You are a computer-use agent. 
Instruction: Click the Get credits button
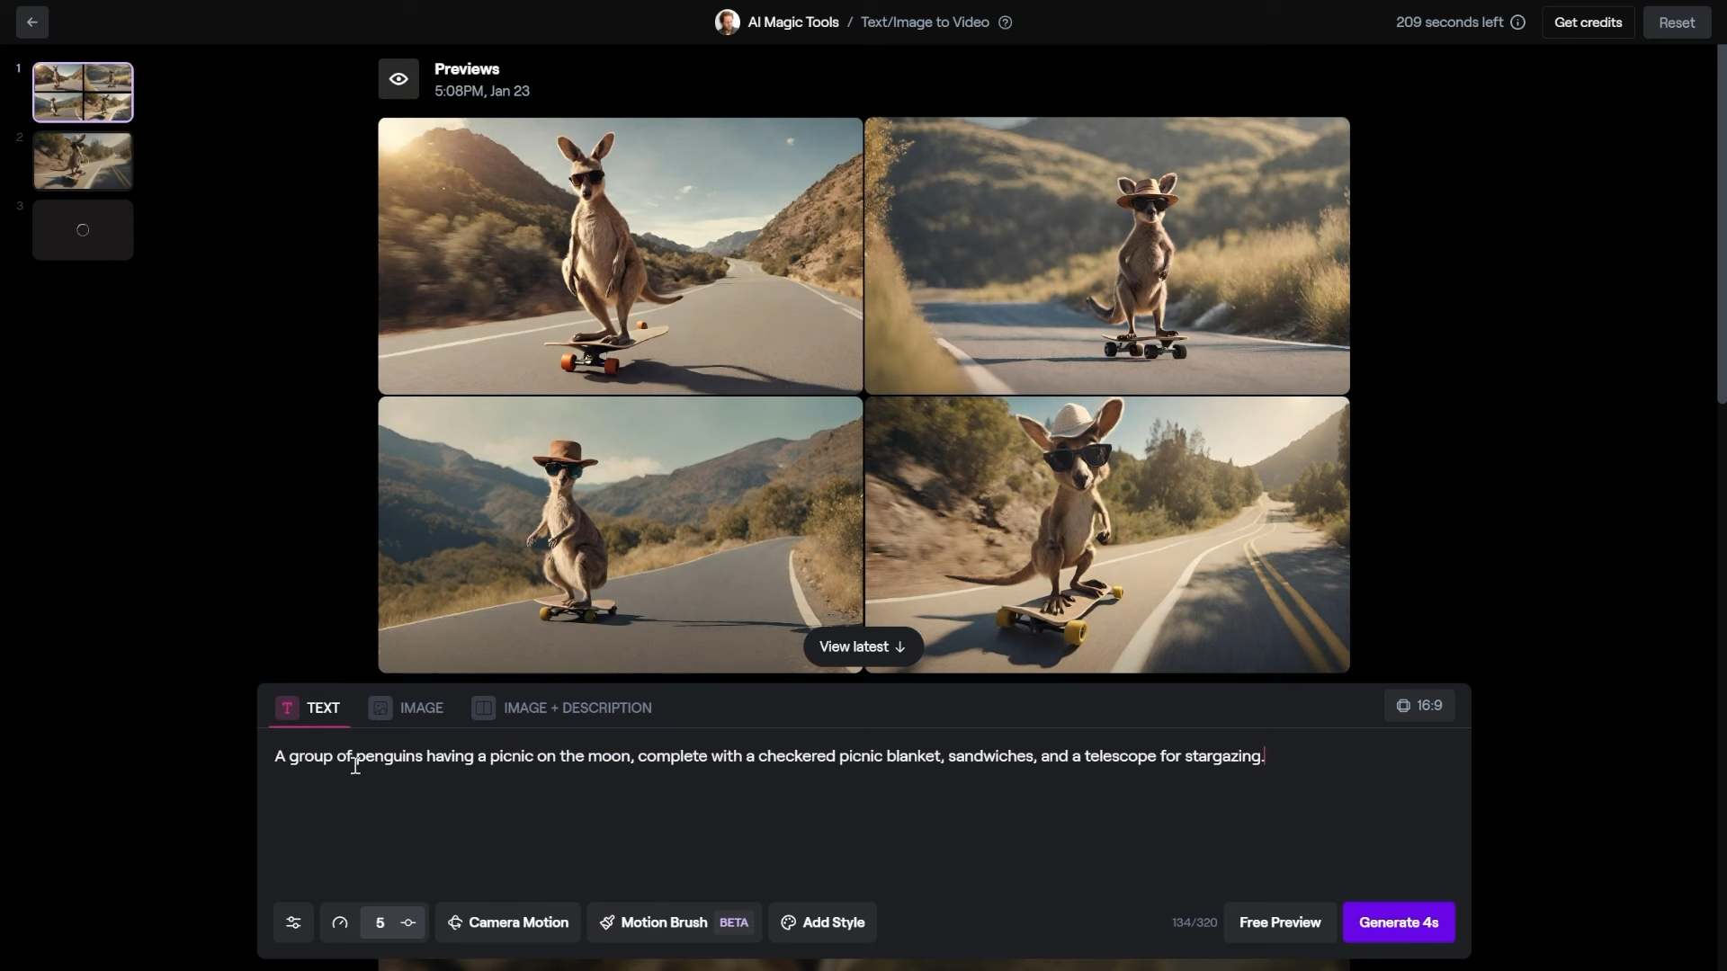click(1588, 22)
